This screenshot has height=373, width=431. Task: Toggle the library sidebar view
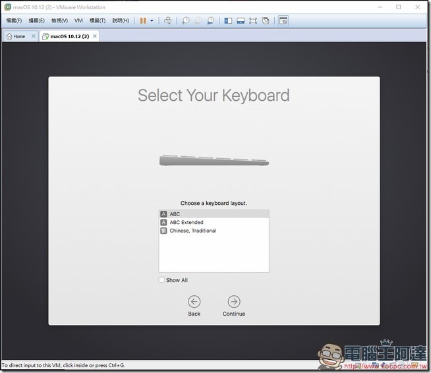pos(228,20)
